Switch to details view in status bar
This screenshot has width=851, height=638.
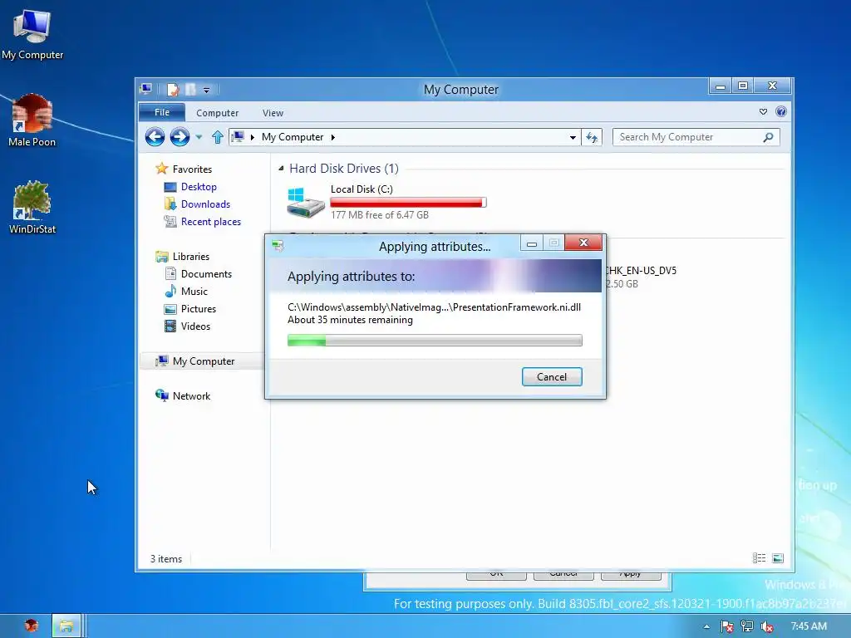coord(760,558)
